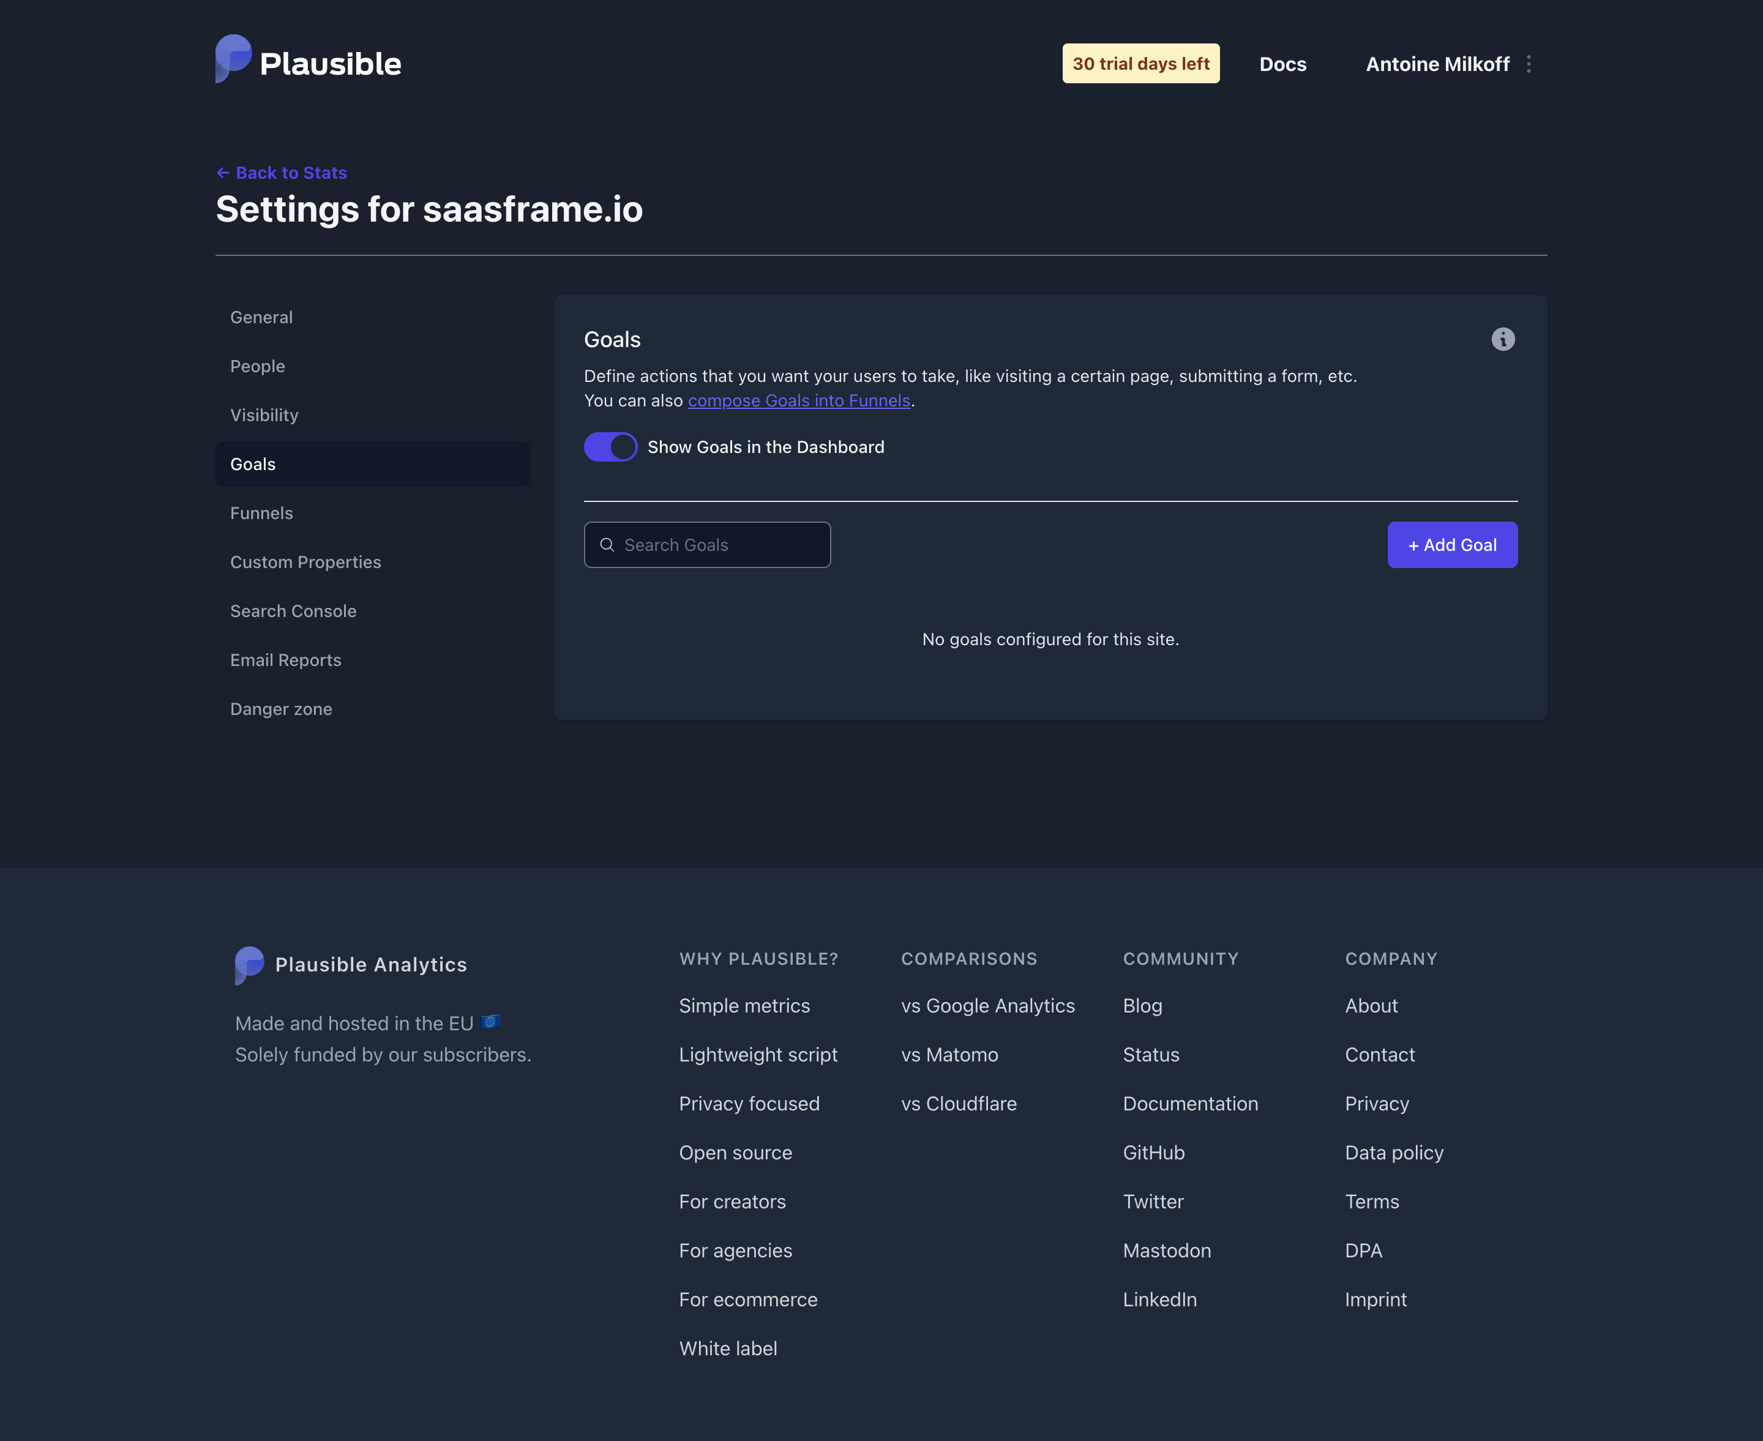Click the 30 trial days left badge
Image resolution: width=1763 pixels, height=1441 pixels.
(x=1140, y=64)
